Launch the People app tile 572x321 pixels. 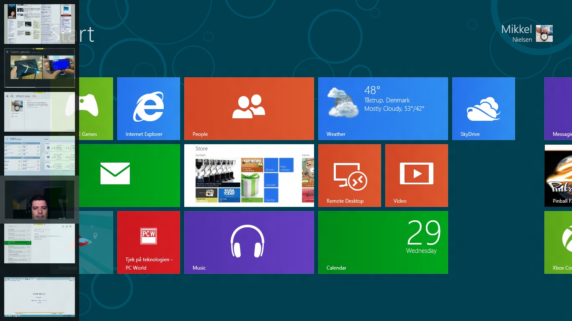[249, 109]
